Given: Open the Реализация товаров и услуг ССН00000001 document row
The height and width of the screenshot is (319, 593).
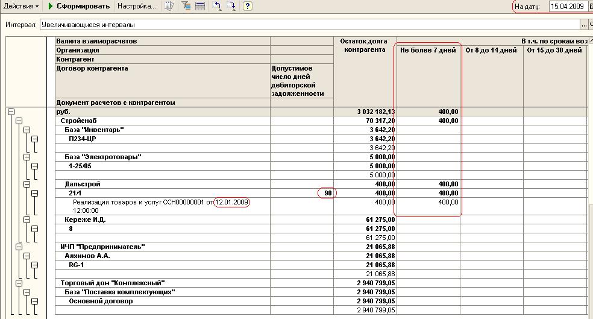Looking at the screenshot, I should 163,206.
